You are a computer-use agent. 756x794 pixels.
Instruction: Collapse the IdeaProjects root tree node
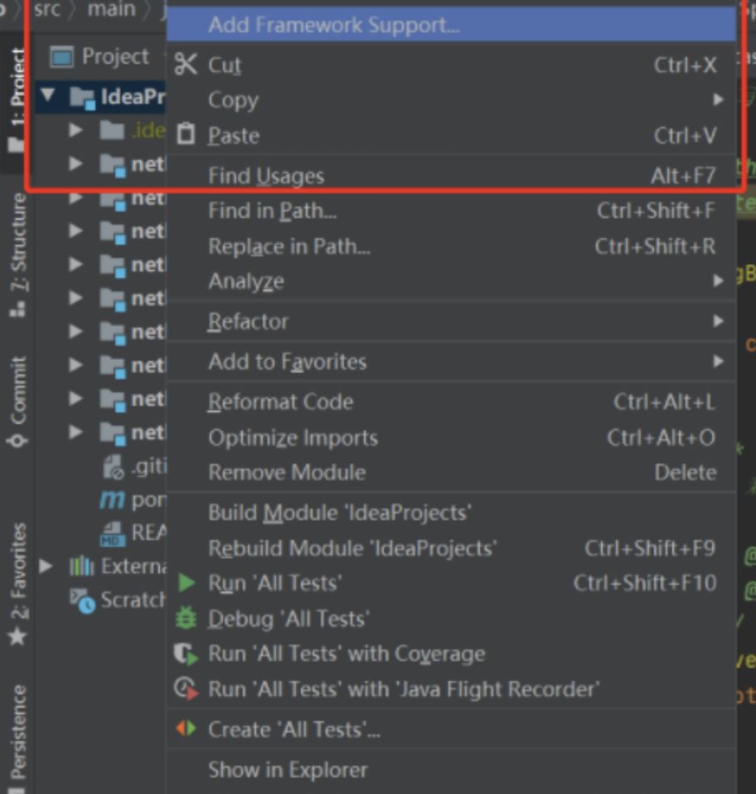point(48,96)
